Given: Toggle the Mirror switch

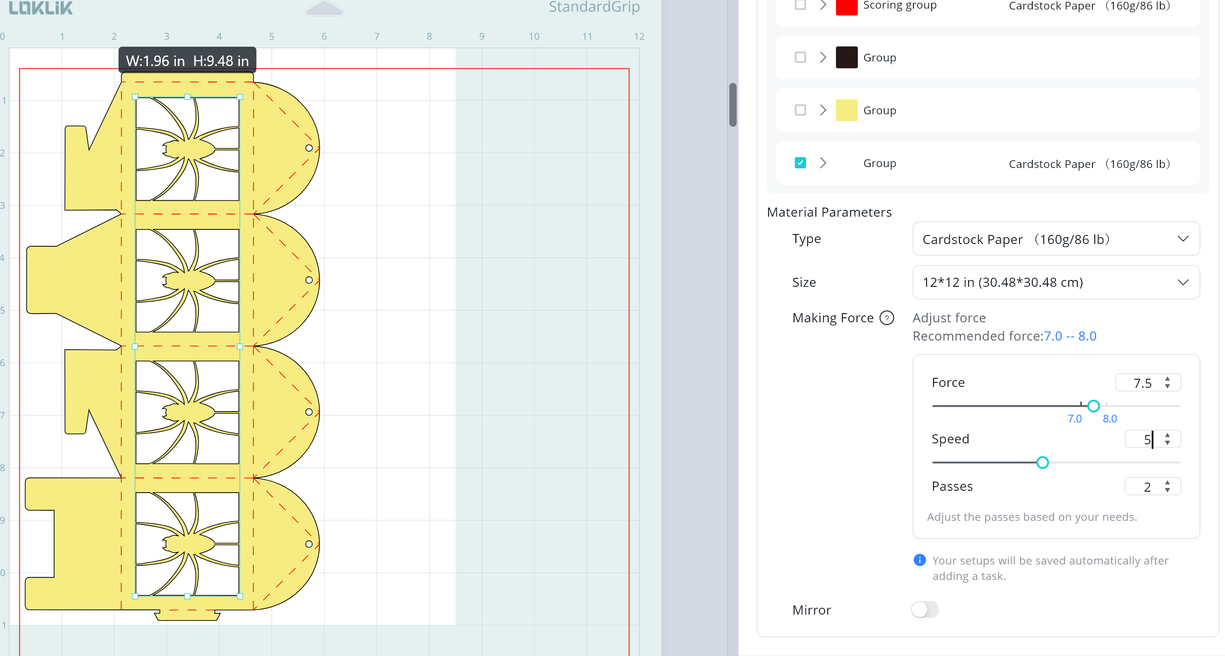Looking at the screenshot, I should (x=924, y=610).
